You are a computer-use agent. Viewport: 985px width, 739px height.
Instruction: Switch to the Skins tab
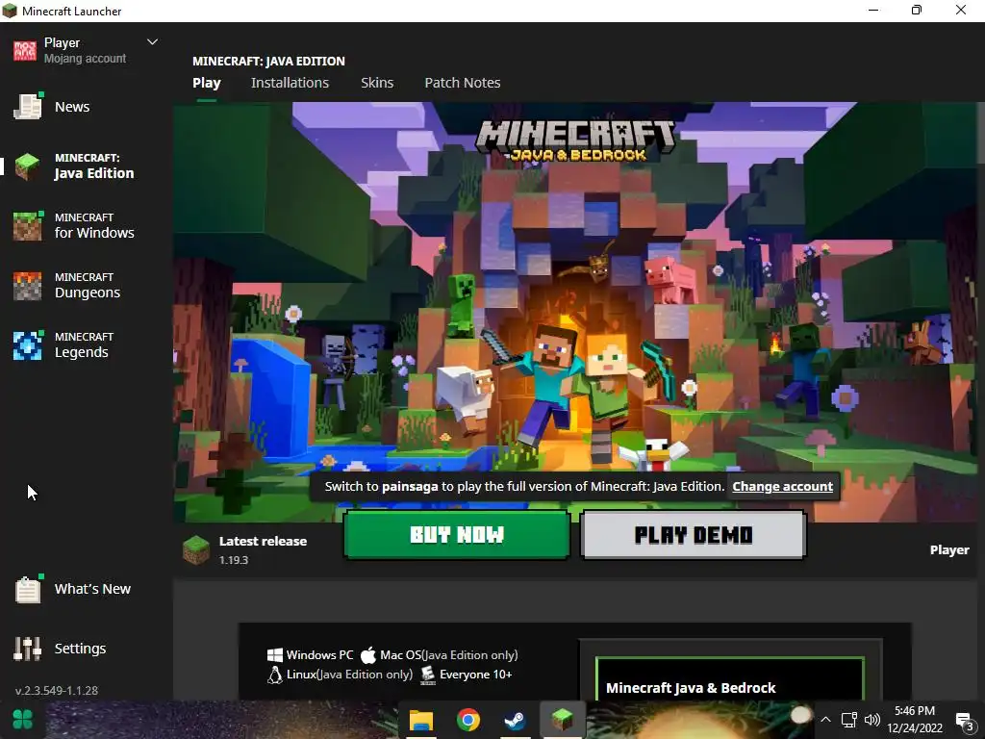[x=377, y=83]
